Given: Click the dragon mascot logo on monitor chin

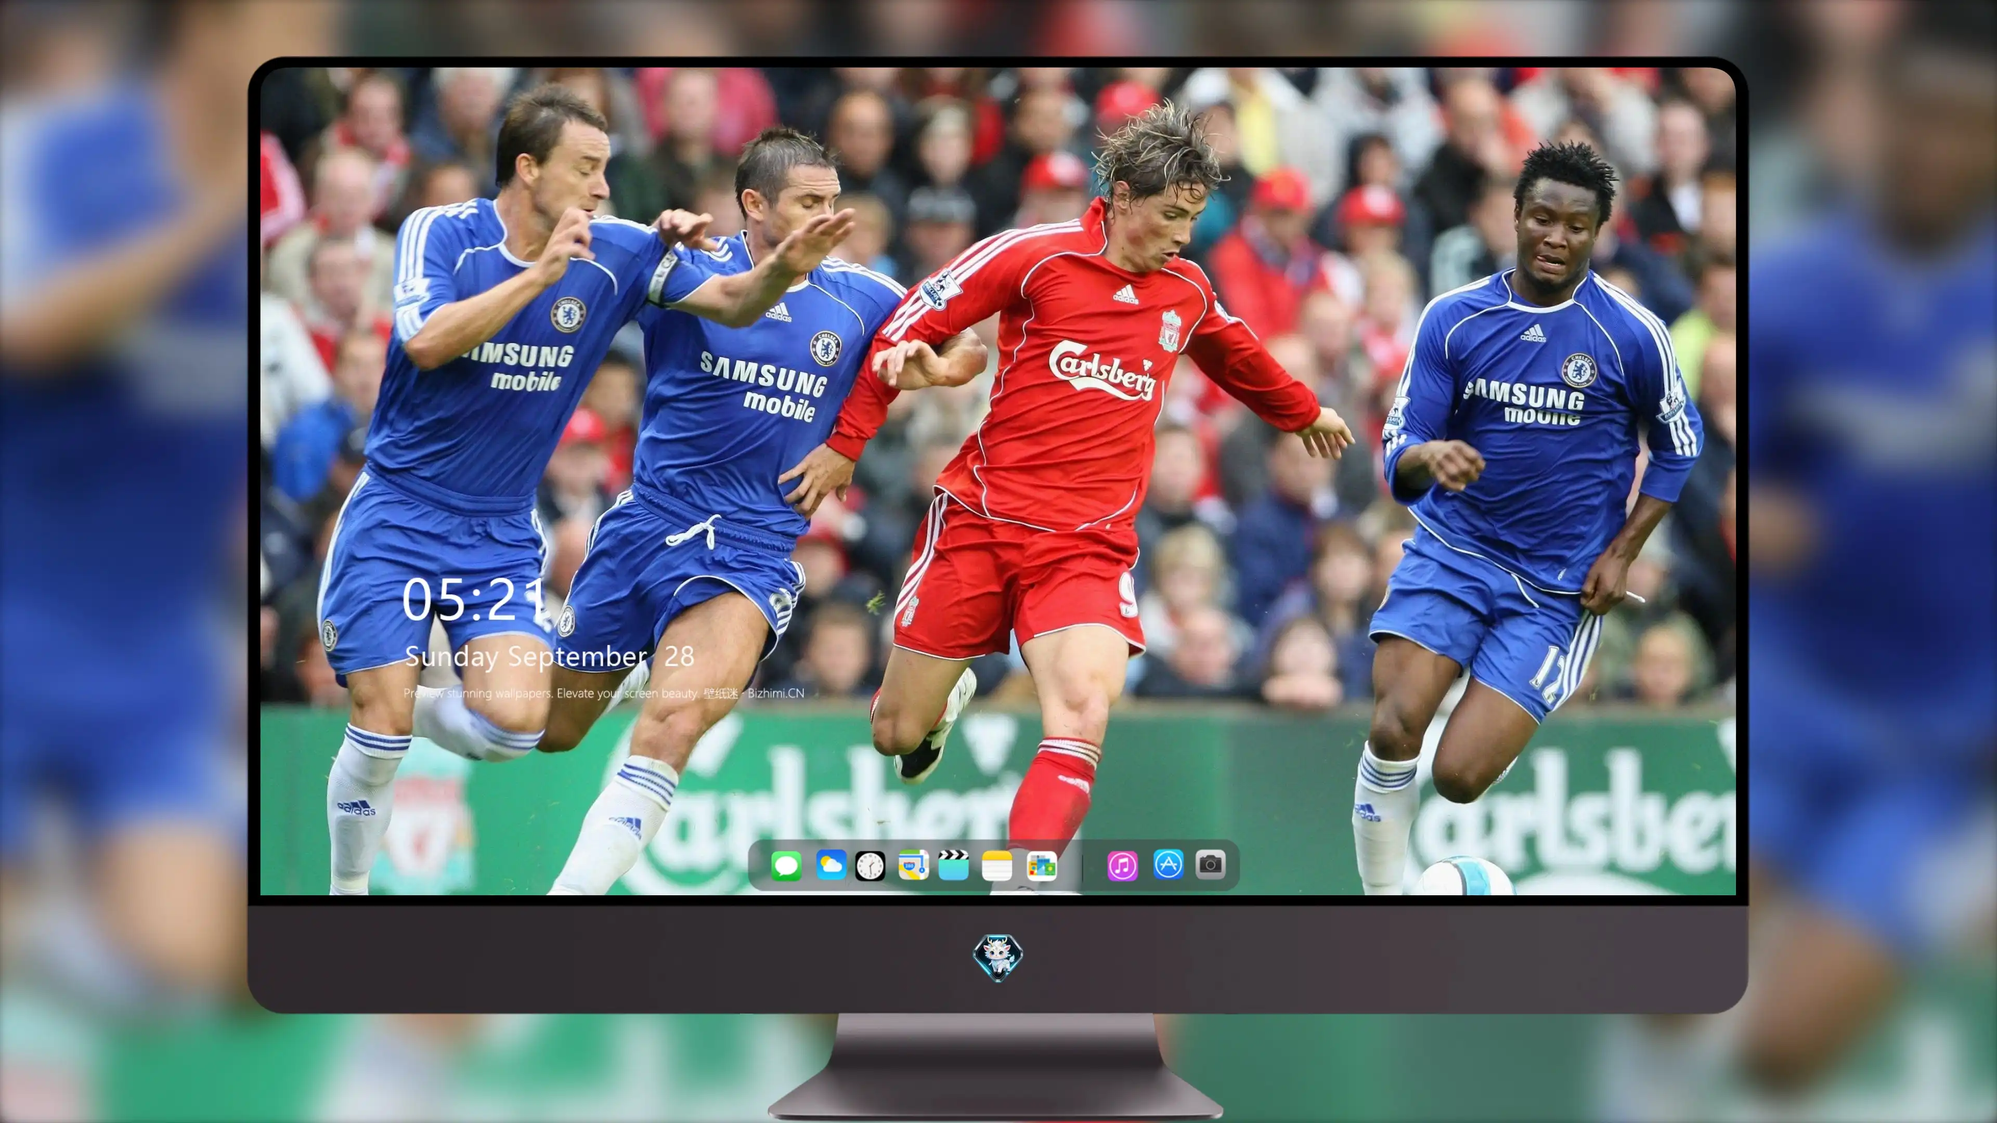Looking at the screenshot, I should pos(998,958).
